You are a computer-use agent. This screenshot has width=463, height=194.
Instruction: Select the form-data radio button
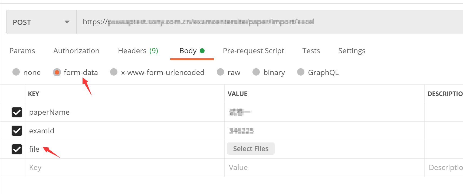click(x=57, y=72)
